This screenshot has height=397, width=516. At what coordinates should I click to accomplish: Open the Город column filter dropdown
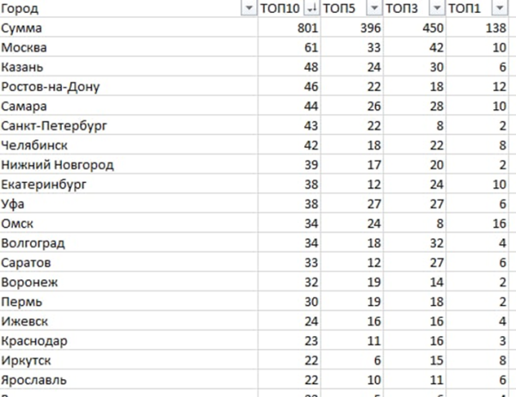pos(249,9)
